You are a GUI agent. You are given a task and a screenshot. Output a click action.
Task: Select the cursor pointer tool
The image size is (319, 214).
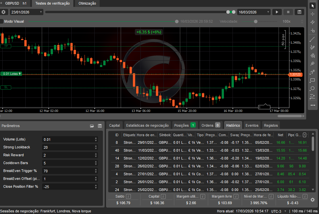point(313,6)
